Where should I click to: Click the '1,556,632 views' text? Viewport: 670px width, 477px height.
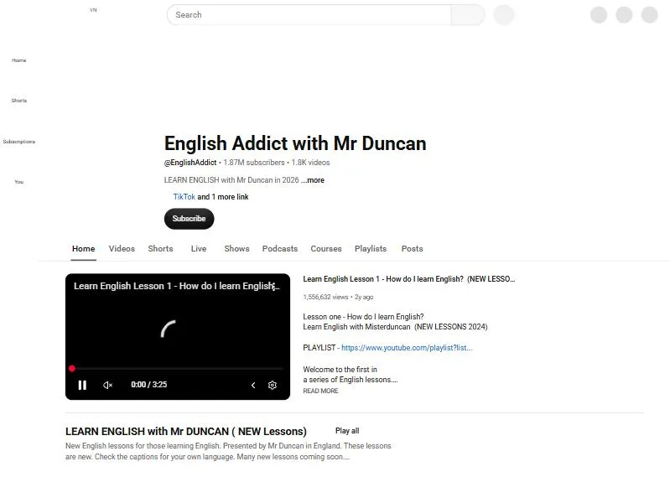tap(325, 297)
